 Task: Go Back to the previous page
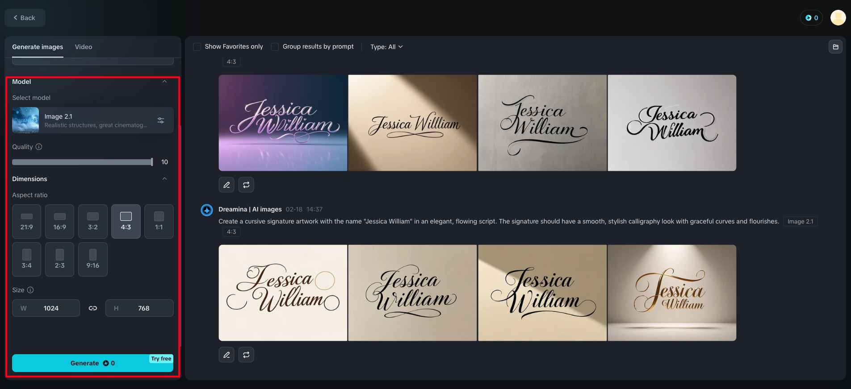pyautogui.click(x=25, y=18)
